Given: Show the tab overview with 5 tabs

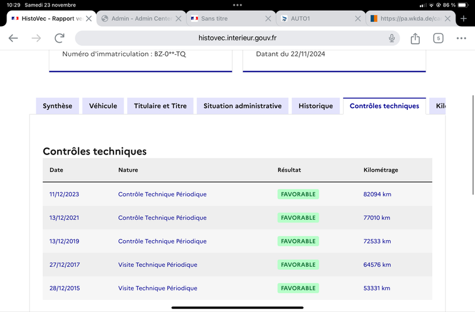Looking at the screenshot, I should [438, 38].
